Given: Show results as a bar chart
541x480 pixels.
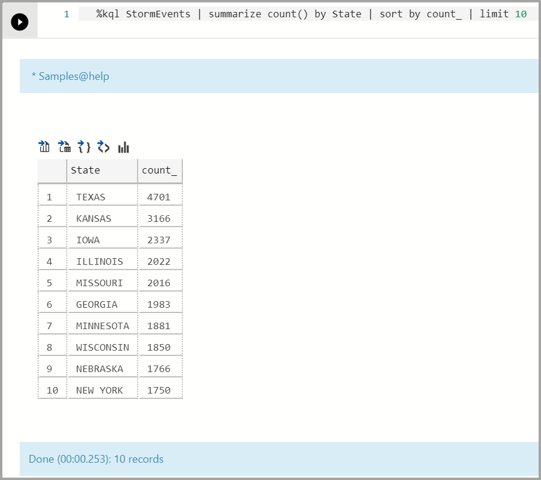Looking at the screenshot, I should pos(123,147).
